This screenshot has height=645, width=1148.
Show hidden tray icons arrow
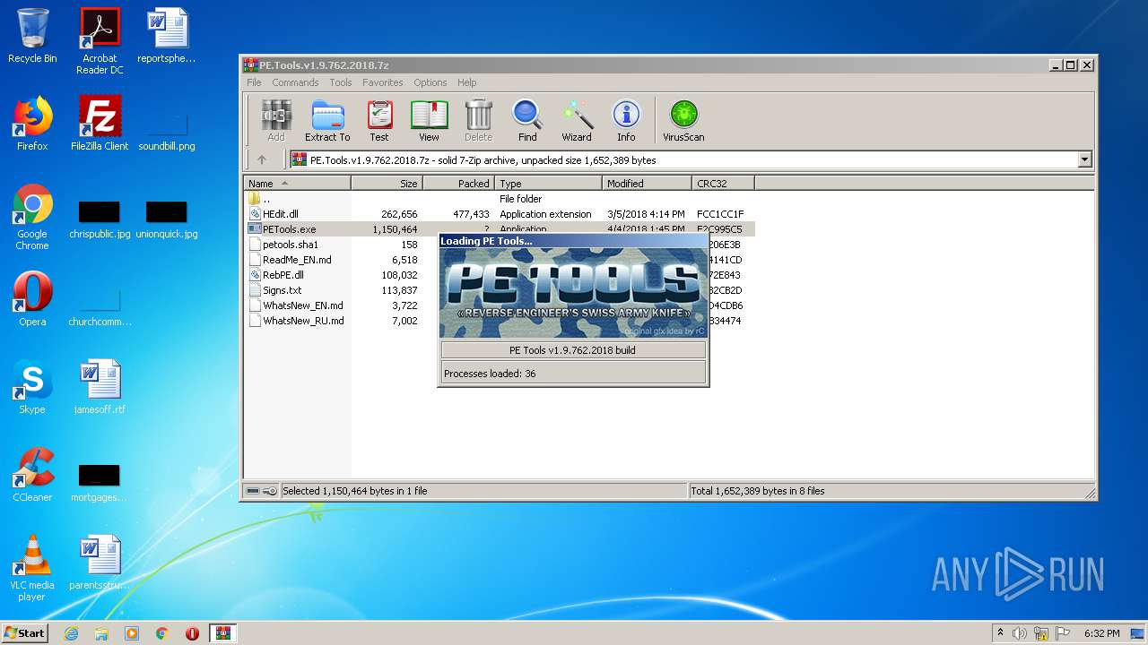(1000, 633)
